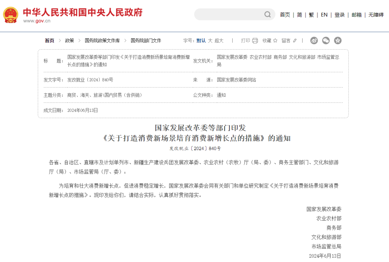Click the printer icon beside 打印
The image size is (389, 262).
click(255, 41)
